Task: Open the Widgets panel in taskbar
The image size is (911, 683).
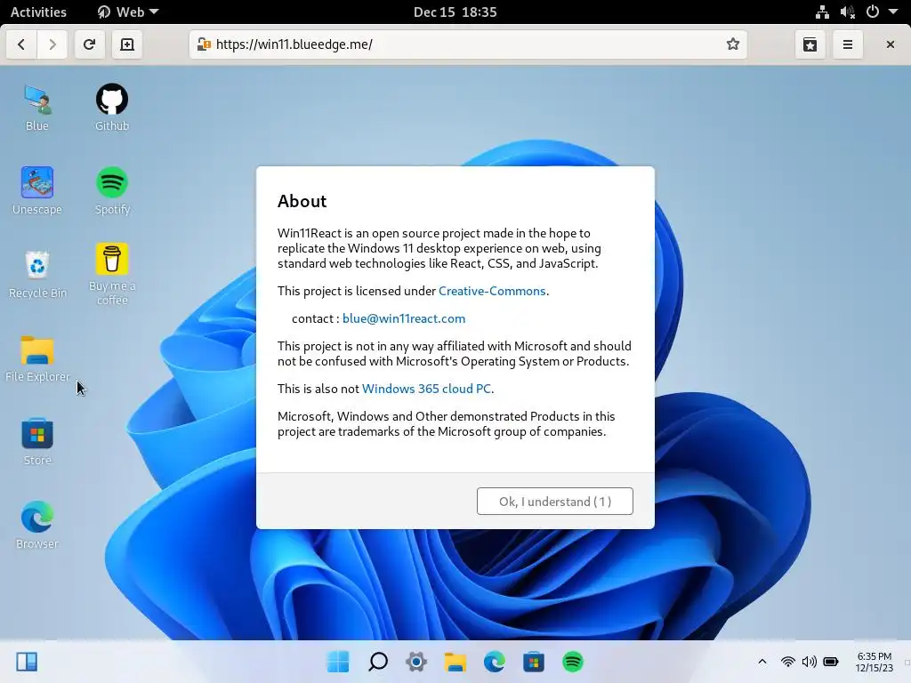Action: [x=27, y=662]
